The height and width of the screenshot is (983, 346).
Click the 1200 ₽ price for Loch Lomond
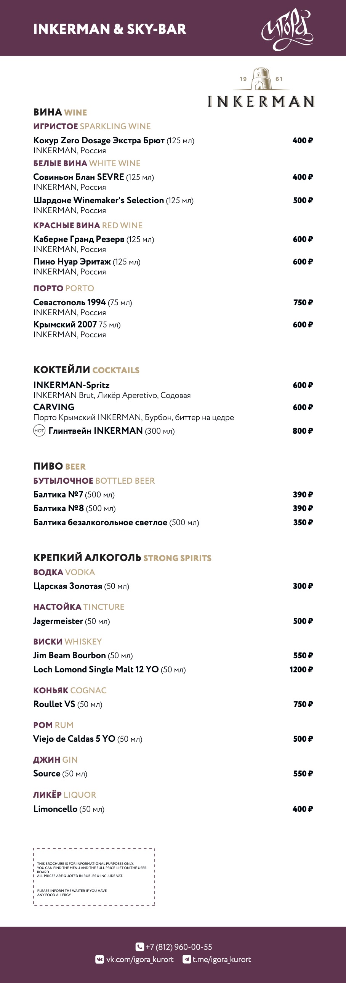(301, 669)
